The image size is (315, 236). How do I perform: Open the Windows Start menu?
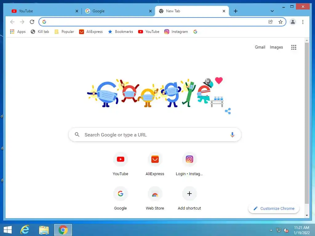point(8,230)
